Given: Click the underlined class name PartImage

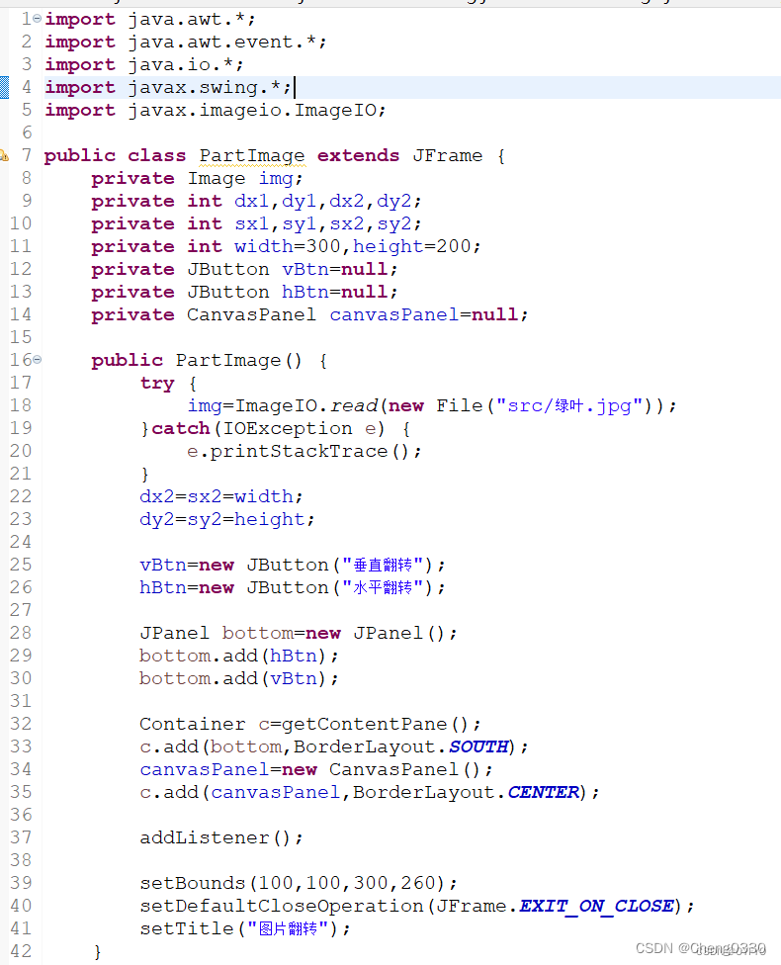Looking at the screenshot, I should (252, 155).
